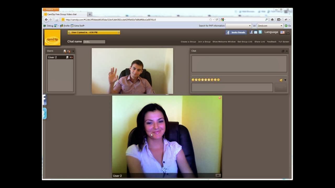
Task: Click the browser forward arrow
Action: point(51,20)
